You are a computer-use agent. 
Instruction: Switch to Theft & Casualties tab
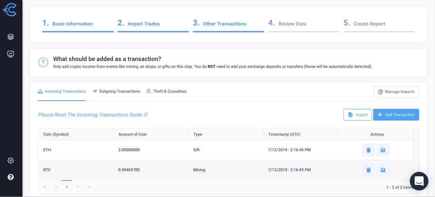pos(166,92)
